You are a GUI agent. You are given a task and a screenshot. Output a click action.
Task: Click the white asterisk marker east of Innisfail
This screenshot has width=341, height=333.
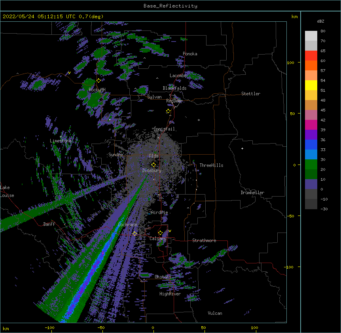pyautogui.click(x=199, y=120)
